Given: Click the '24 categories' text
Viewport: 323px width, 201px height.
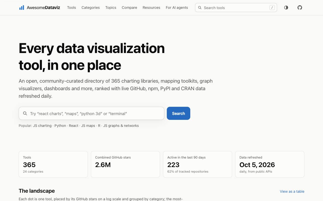Looking at the screenshot, I should pyautogui.click(x=33, y=172).
